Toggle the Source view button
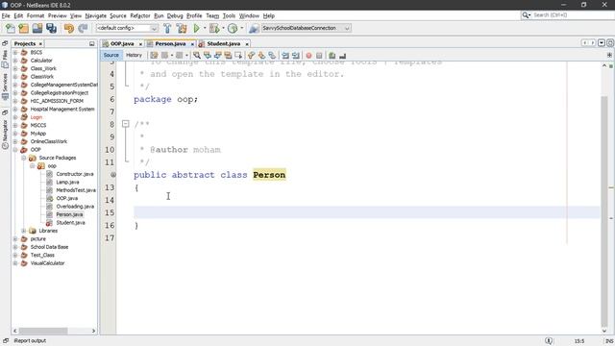The width and height of the screenshot is (615, 346). [x=111, y=56]
